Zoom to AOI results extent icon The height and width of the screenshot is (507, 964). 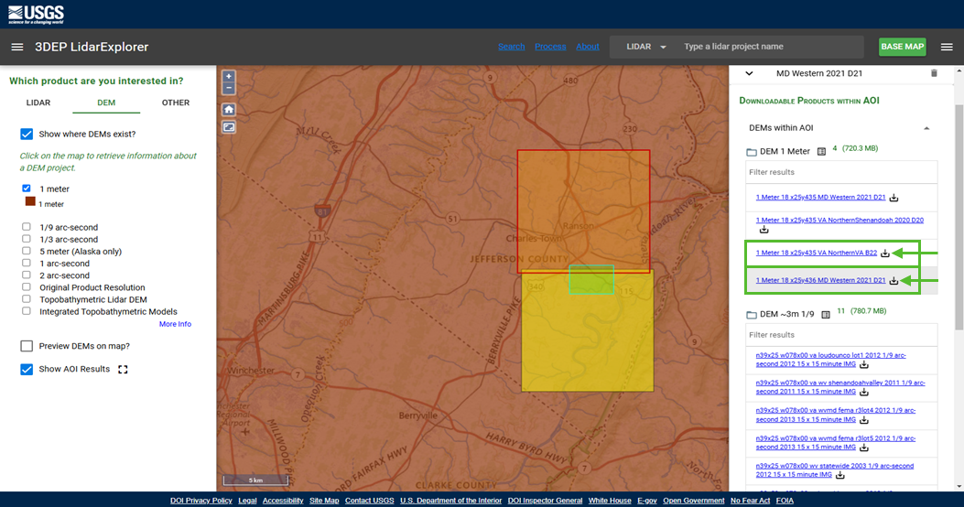click(x=123, y=370)
